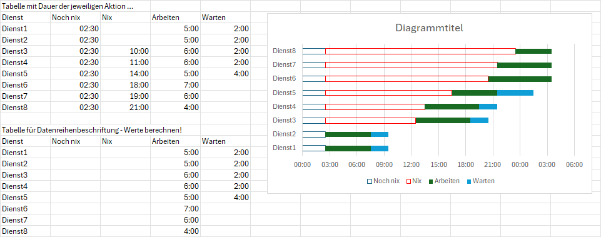Screen dimensions: 601x237
Task: Select the Arbeiten legend entry
Action: [444, 181]
